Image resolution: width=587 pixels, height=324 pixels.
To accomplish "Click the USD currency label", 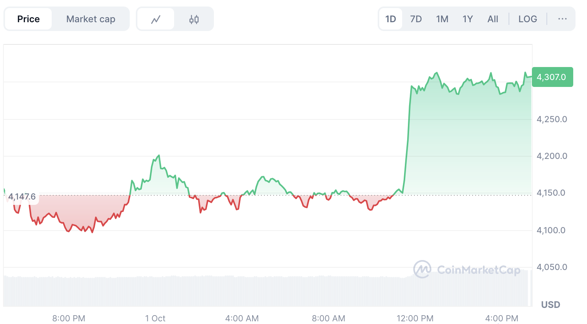I will coord(551,304).
